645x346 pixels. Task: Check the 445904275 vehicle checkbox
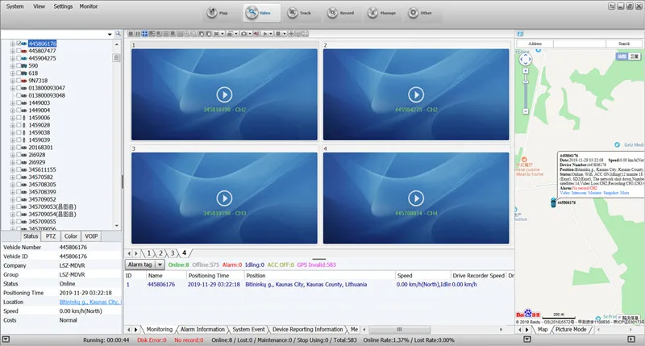click(19, 58)
